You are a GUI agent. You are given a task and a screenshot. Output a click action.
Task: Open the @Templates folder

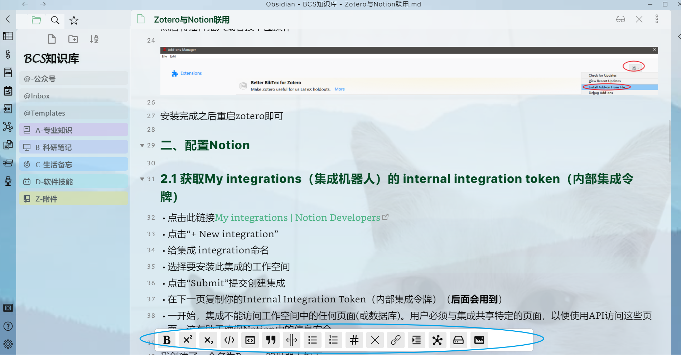click(x=73, y=113)
